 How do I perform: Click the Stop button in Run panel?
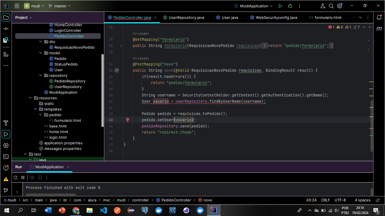tap(23, 177)
